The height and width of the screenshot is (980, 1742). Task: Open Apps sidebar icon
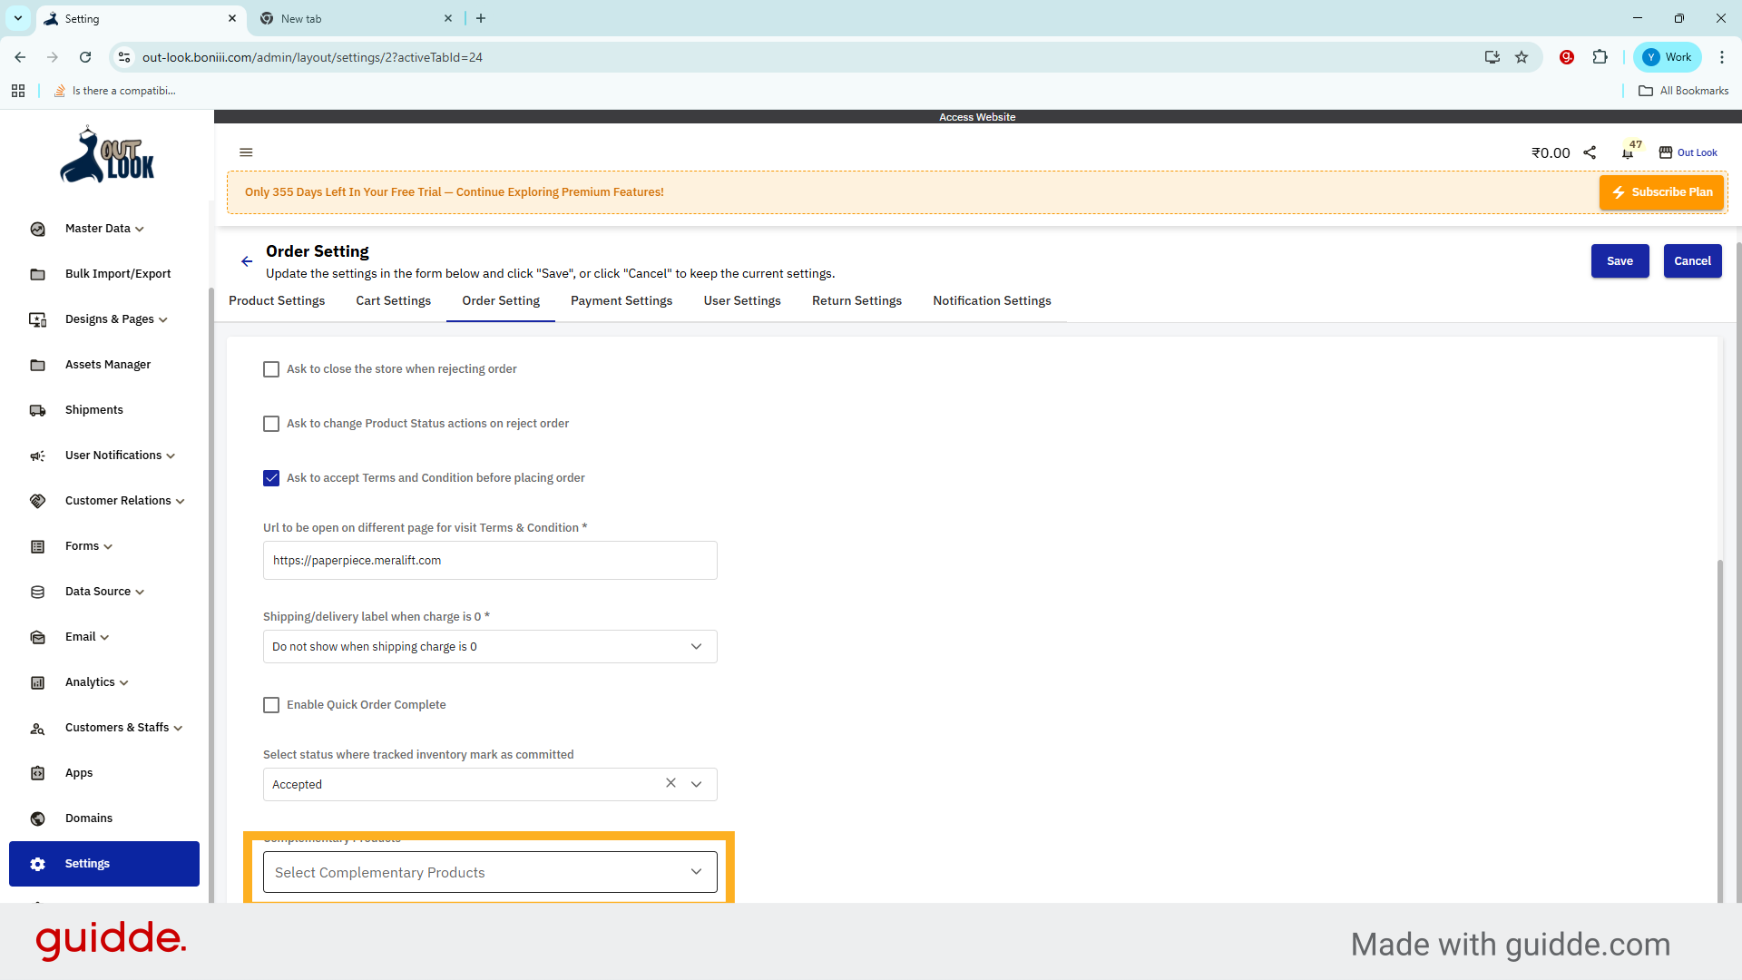coord(37,773)
